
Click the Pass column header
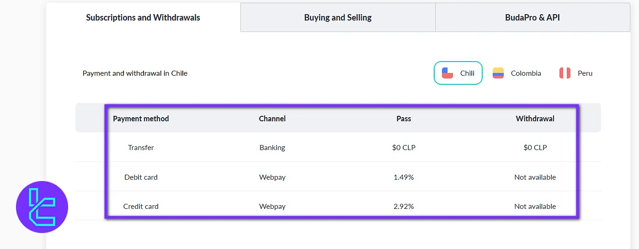click(x=404, y=119)
